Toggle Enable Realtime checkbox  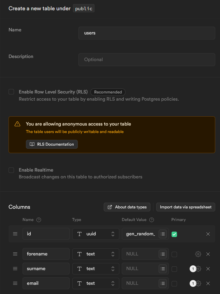click(11, 170)
